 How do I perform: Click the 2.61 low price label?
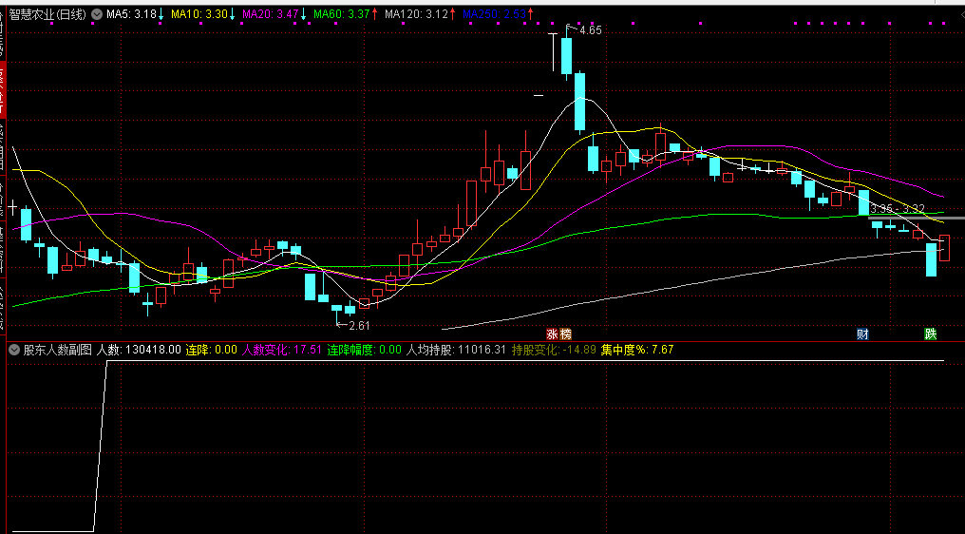tap(359, 325)
